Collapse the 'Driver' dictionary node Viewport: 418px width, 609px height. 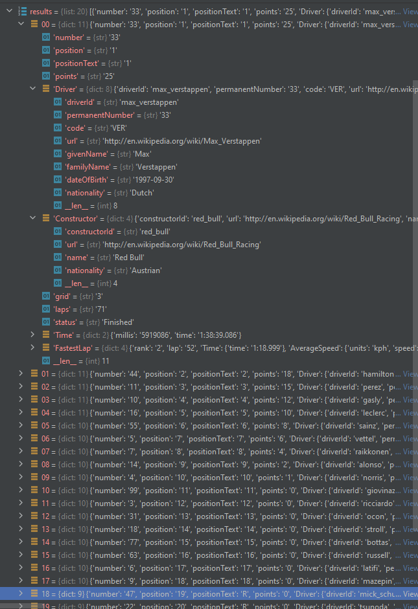32,89
